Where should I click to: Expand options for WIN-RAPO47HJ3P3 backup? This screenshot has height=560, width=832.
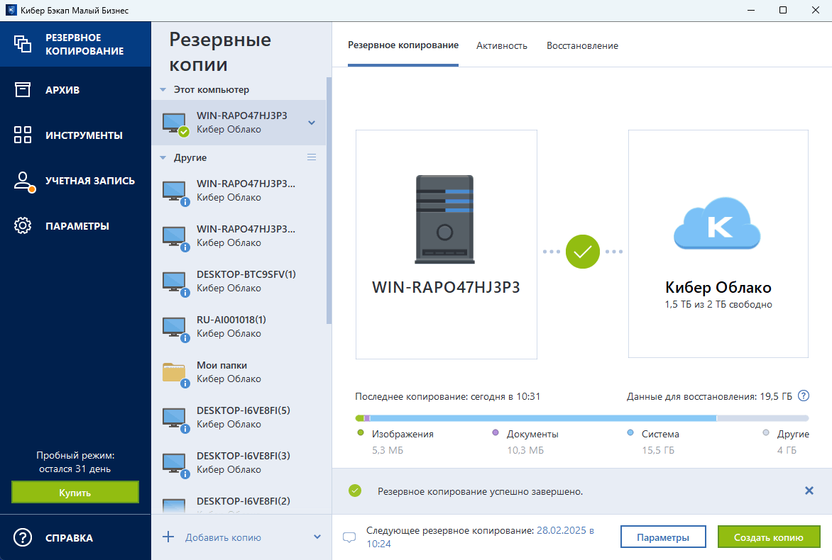click(x=312, y=123)
